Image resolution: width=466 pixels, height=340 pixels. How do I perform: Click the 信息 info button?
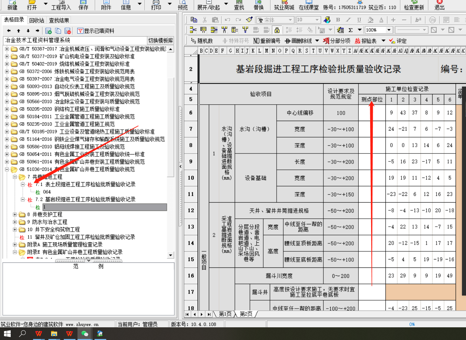click(126, 5)
